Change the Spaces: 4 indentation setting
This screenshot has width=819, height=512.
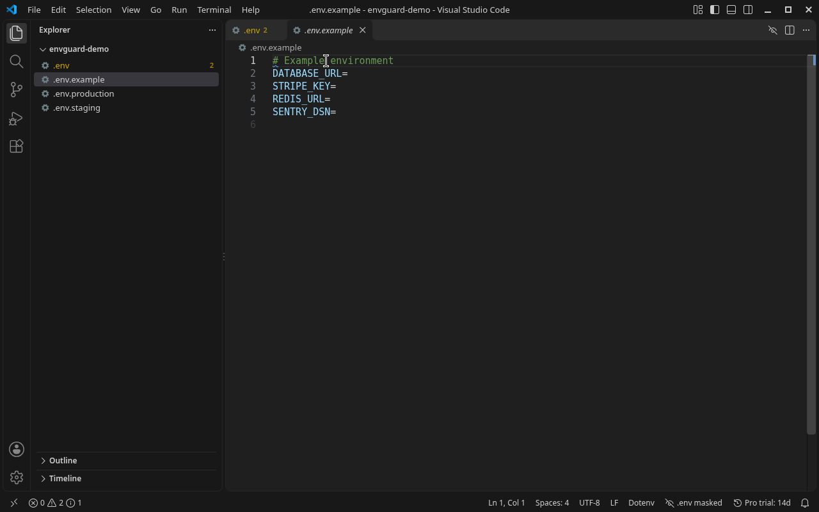point(552,503)
